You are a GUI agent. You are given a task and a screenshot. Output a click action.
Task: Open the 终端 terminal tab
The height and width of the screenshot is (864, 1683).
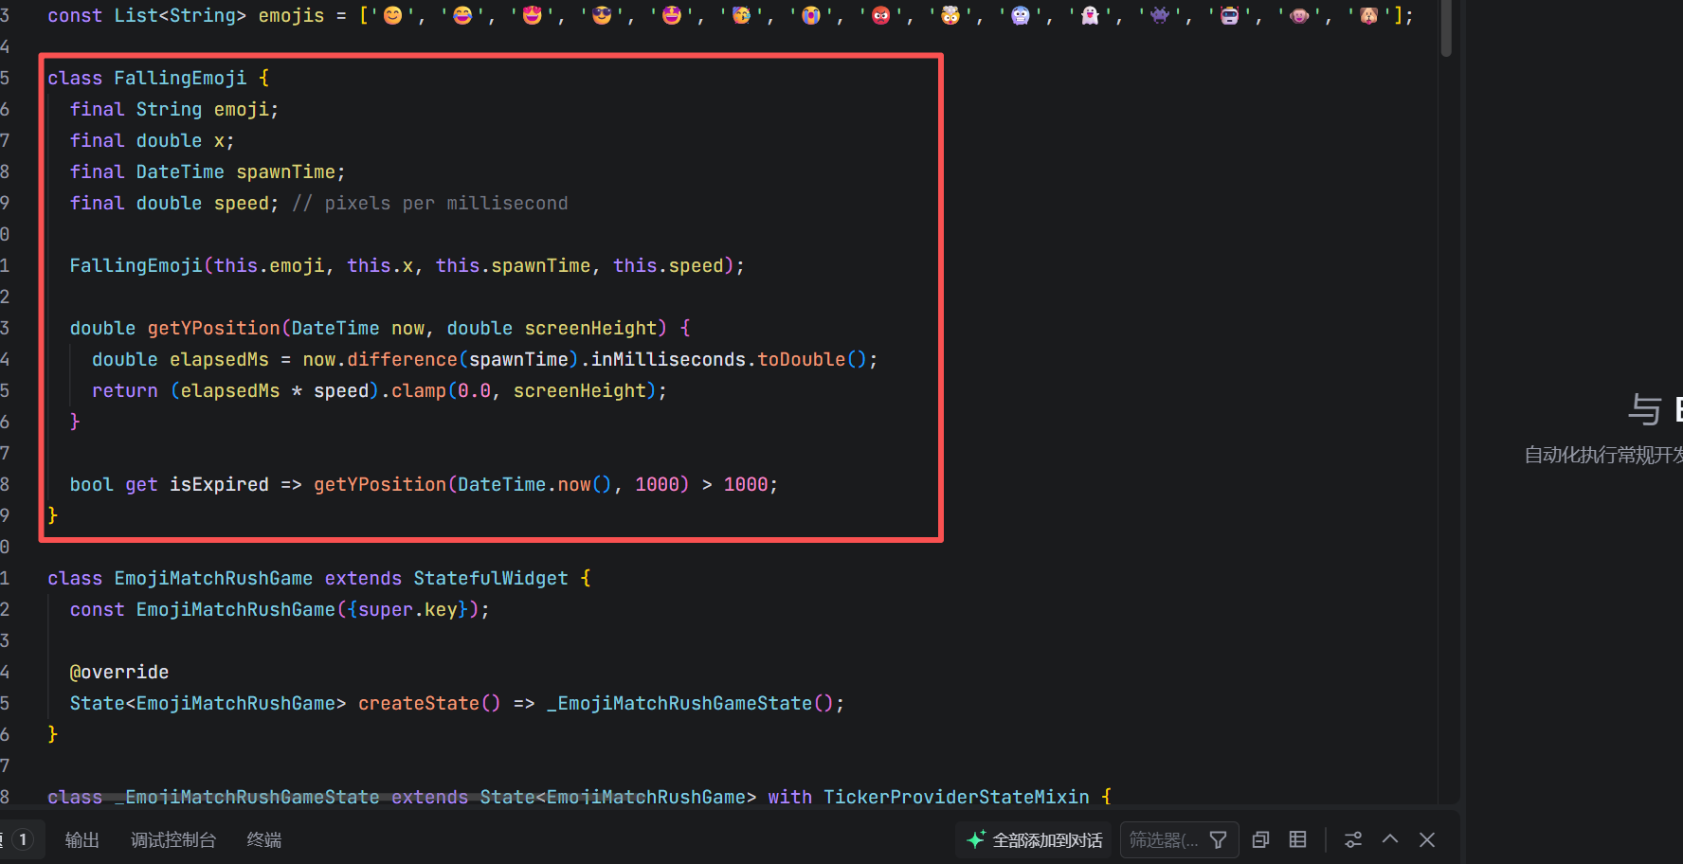(263, 839)
